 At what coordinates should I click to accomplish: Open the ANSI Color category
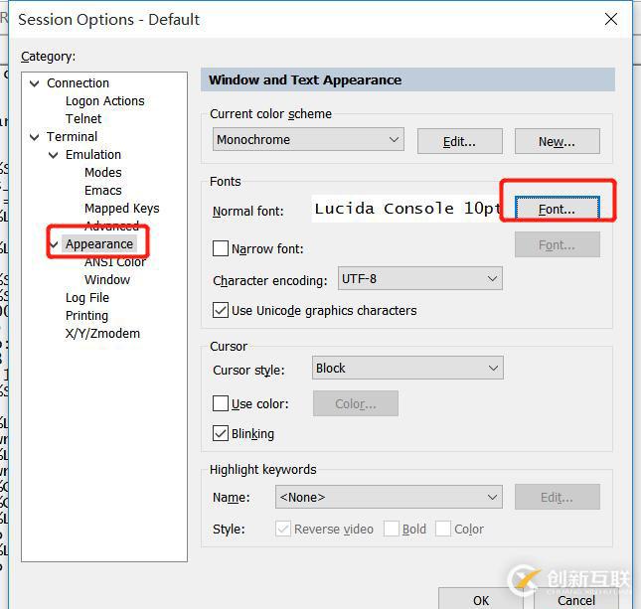115,261
